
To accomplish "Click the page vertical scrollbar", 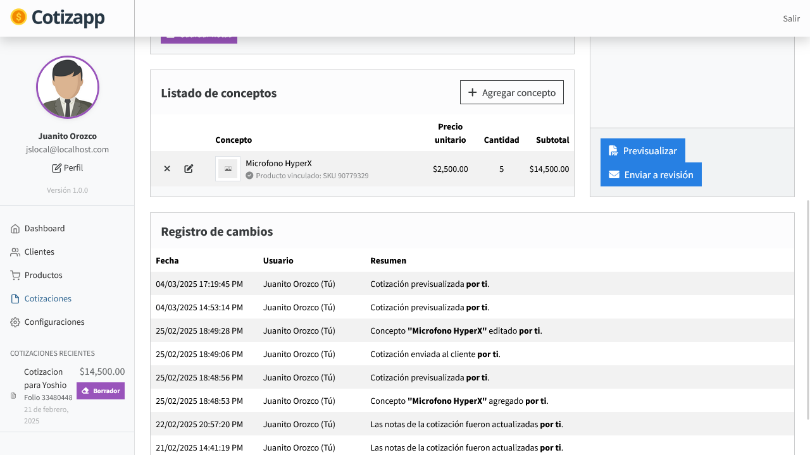I will pos(807,310).
